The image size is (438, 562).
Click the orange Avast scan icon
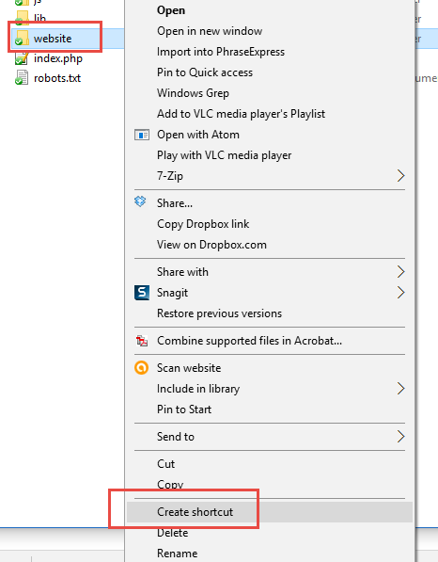141,368
